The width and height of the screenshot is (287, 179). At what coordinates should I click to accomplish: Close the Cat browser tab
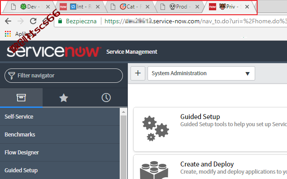pyautogui.click(x=148, y=7)
